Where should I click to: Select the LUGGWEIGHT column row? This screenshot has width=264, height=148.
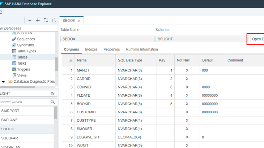[x=163, y=137]
